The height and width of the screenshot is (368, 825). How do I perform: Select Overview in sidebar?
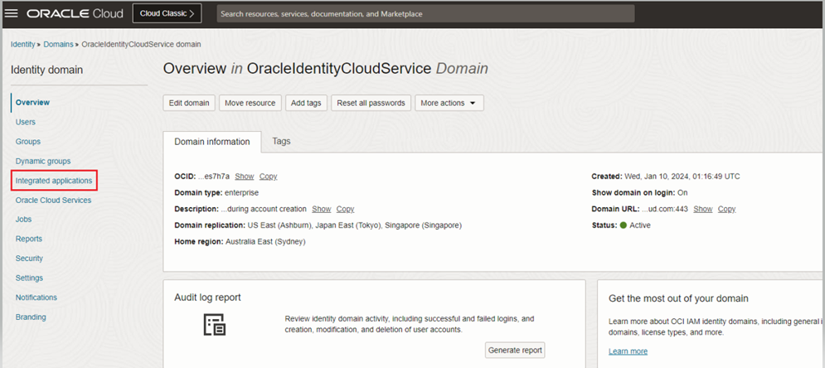(x=32, y=103)
